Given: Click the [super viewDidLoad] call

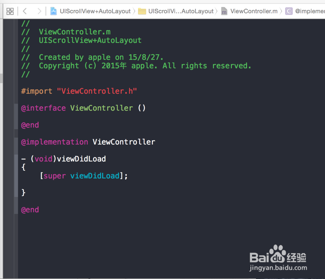Looking at the screenshot, I should (x=84, y=176).
